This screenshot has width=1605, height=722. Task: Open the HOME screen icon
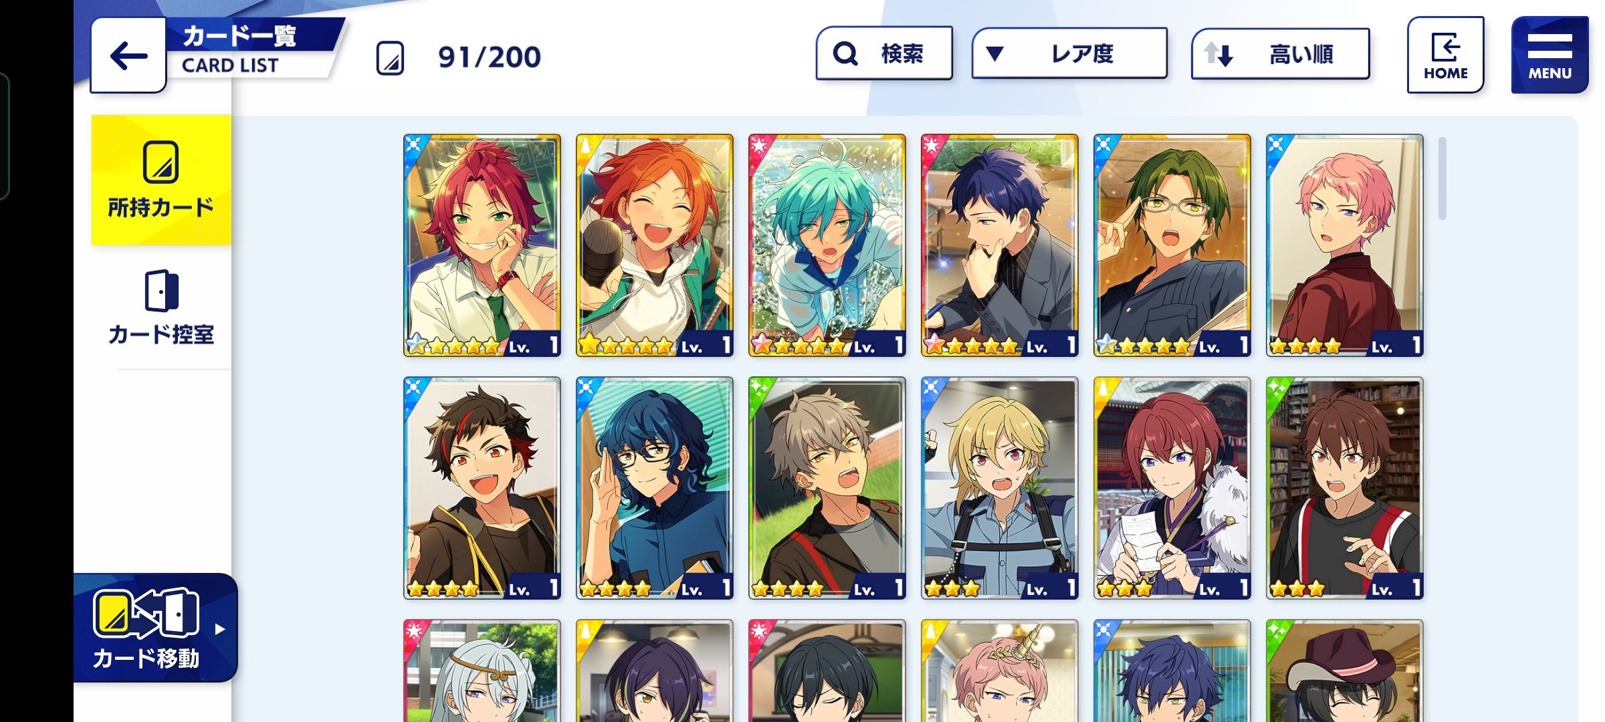tap(1445, 55)
